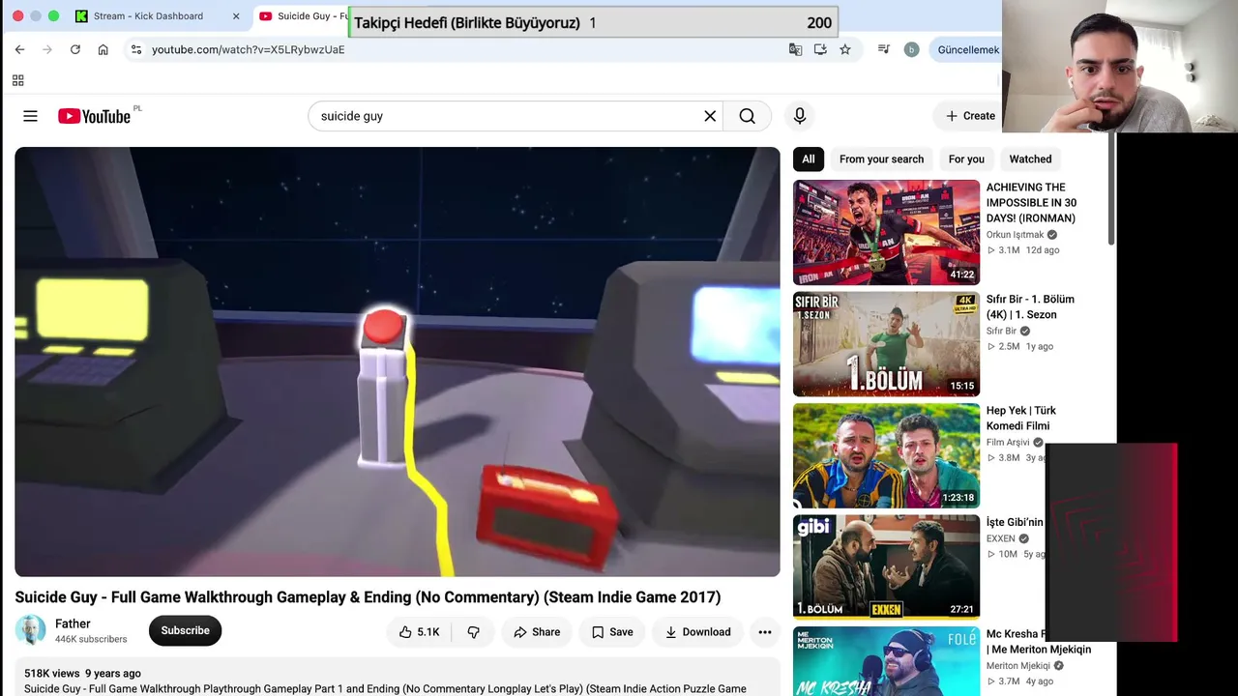Show the Watched filter chip
The height and width of the screenshot is (696, 1238).
[1030, 159]
